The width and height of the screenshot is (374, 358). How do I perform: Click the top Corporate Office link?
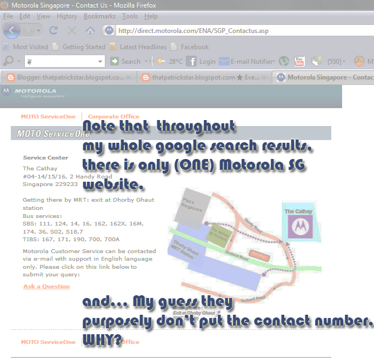click(x=113, y=116)
